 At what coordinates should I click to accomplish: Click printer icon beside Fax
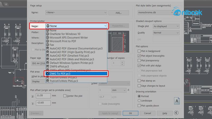point(47,45)
